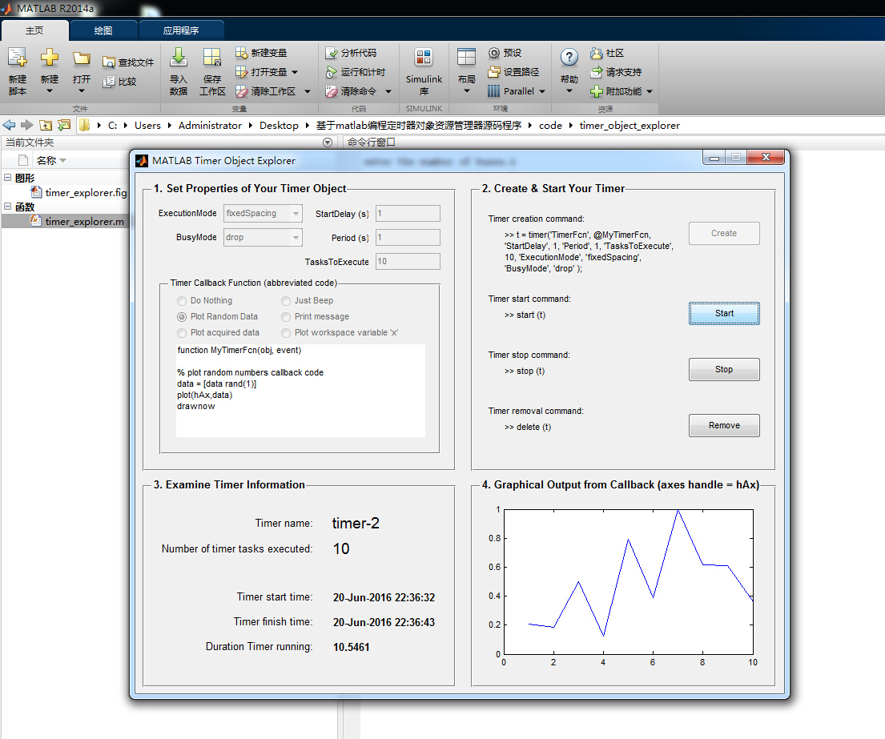Expand the 附加功能 (Add-Ons) dropdown

pyautogui.click(x=650, y=91)
